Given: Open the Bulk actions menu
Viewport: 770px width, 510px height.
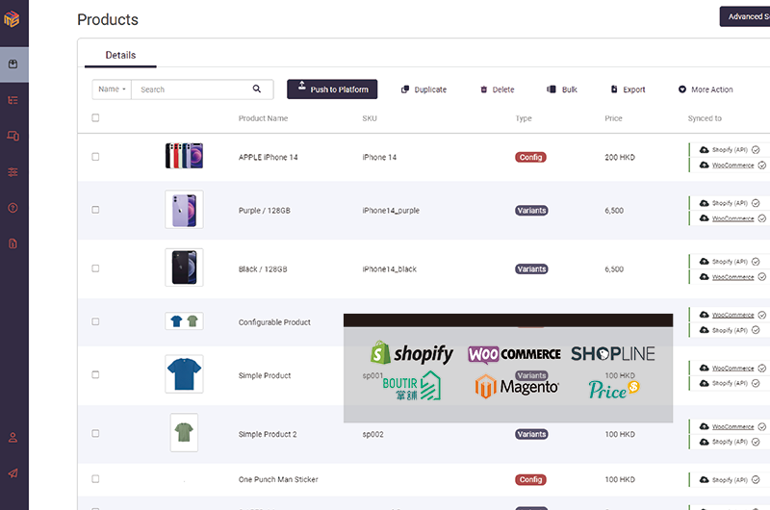Looking at the screenshot, I should [x=562, y=89].
